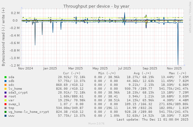Viewport: 193px width, 127px height.
Task: Click the orange sdc legend color swatch
Action: (5, 85)
